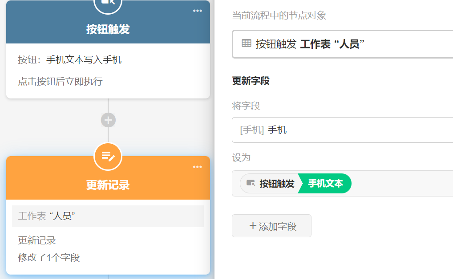Click the plus icon beside 添加字段
The image size is (453, 279).
pyautogui.click(x=253, y=226)
